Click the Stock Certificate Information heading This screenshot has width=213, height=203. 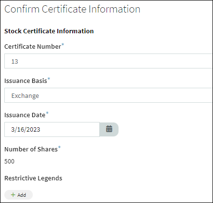[x=49, y=31]
